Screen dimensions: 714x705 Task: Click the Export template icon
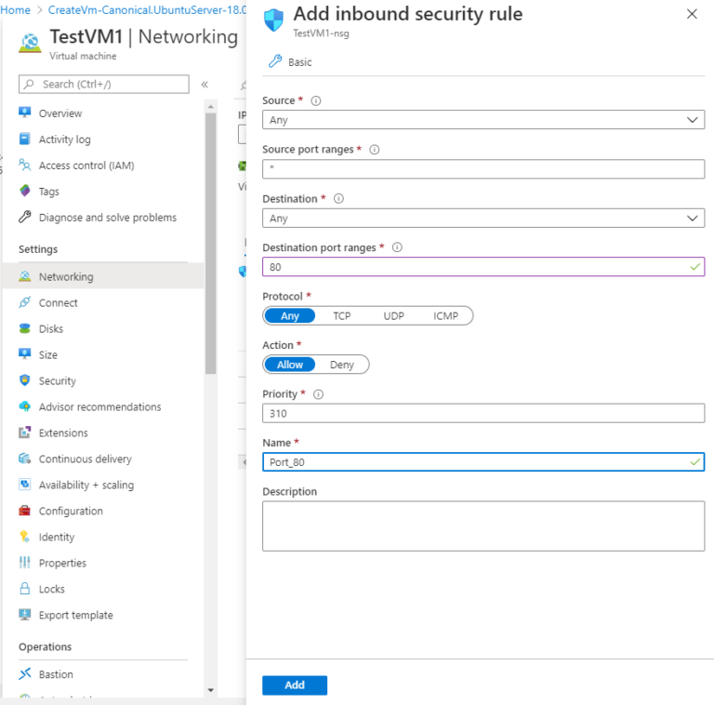(24, 615)
